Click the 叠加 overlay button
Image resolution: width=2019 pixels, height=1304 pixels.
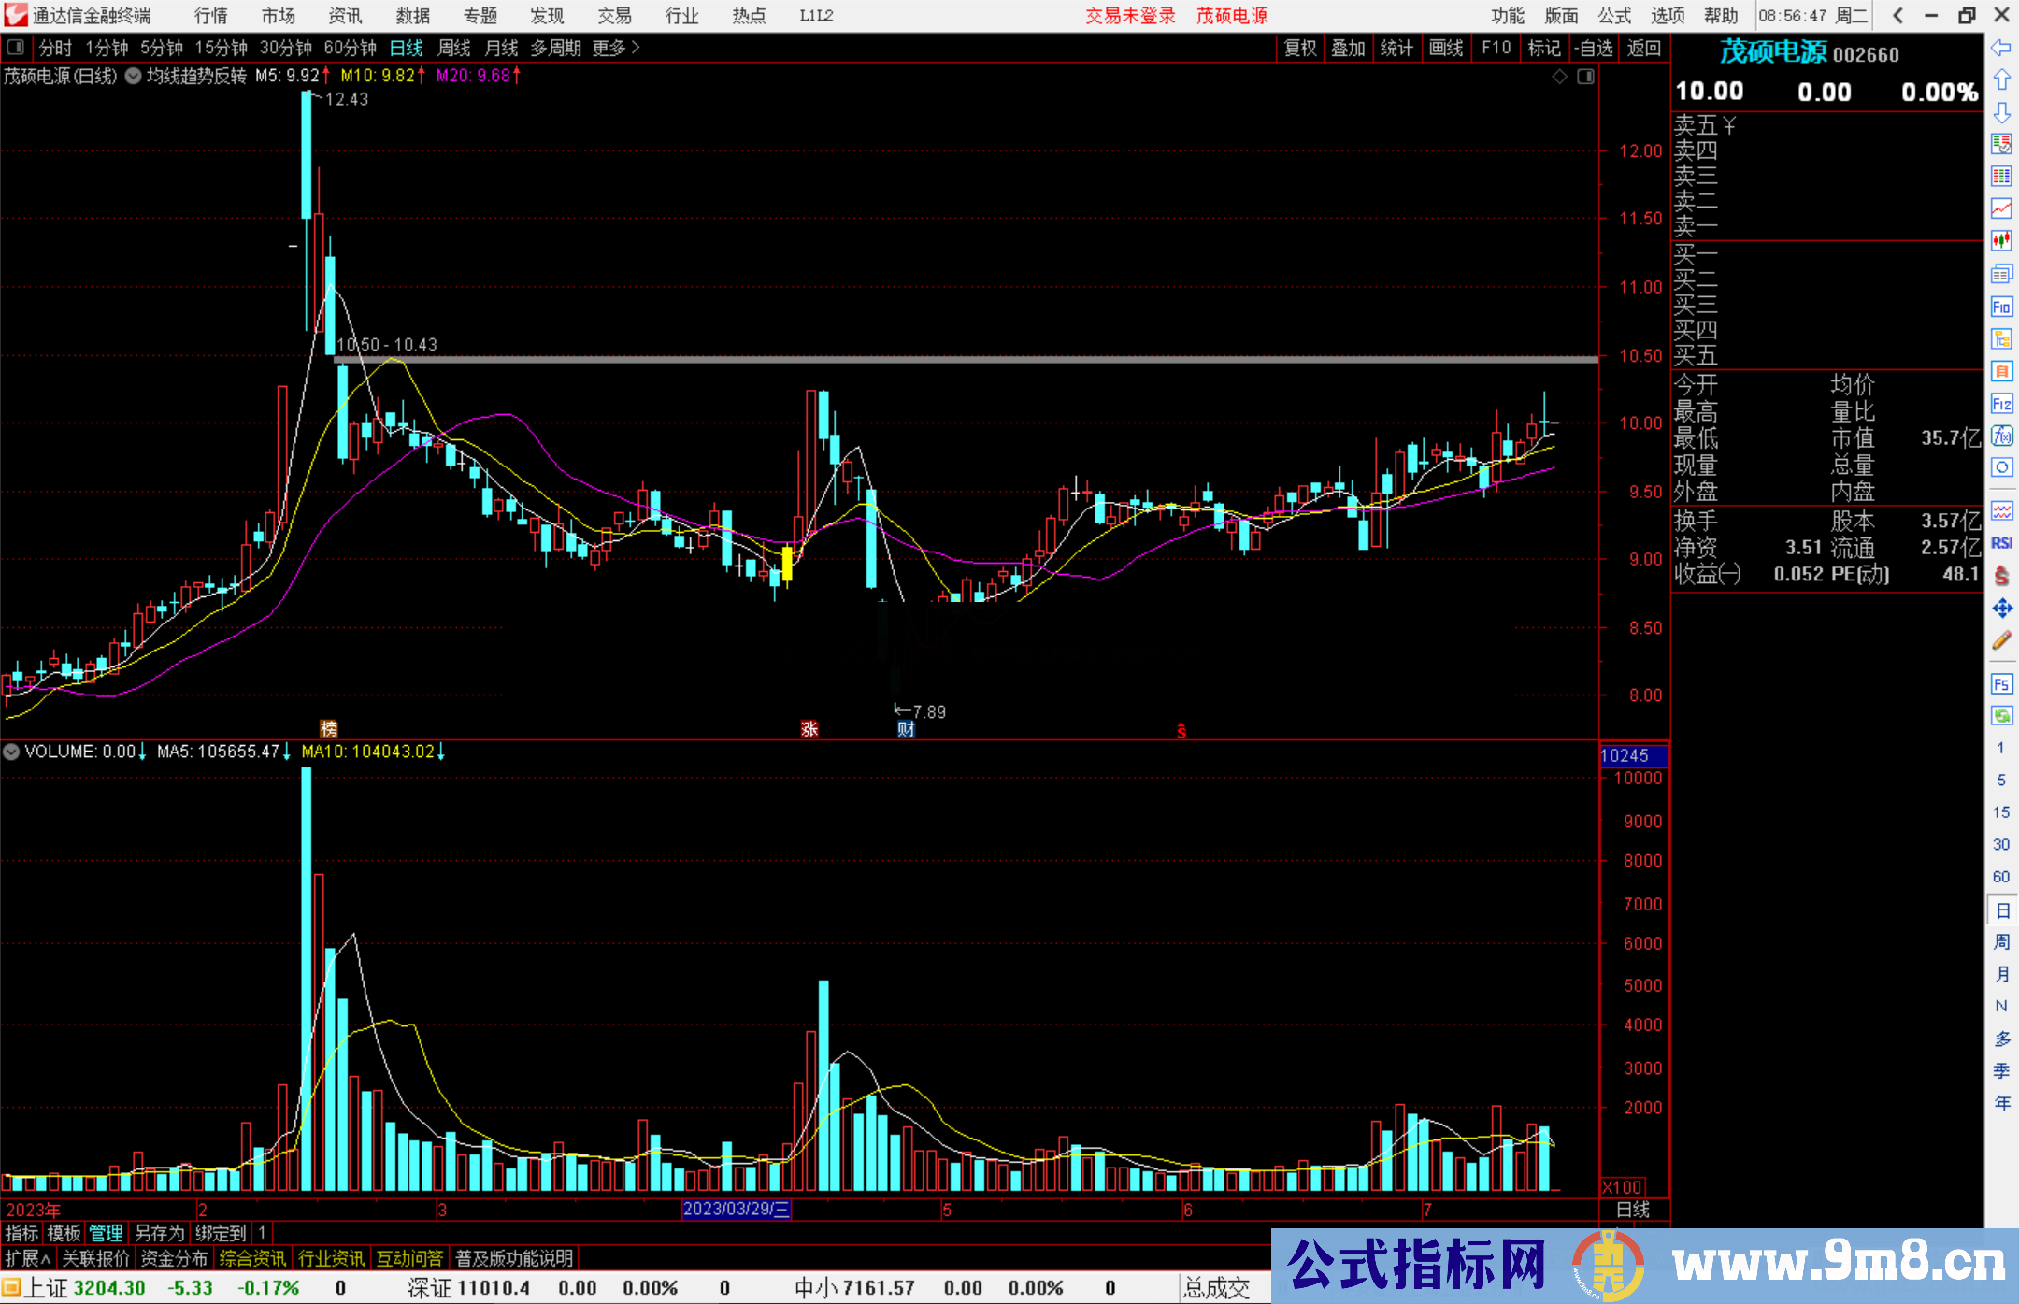(x=1348, y=48)
